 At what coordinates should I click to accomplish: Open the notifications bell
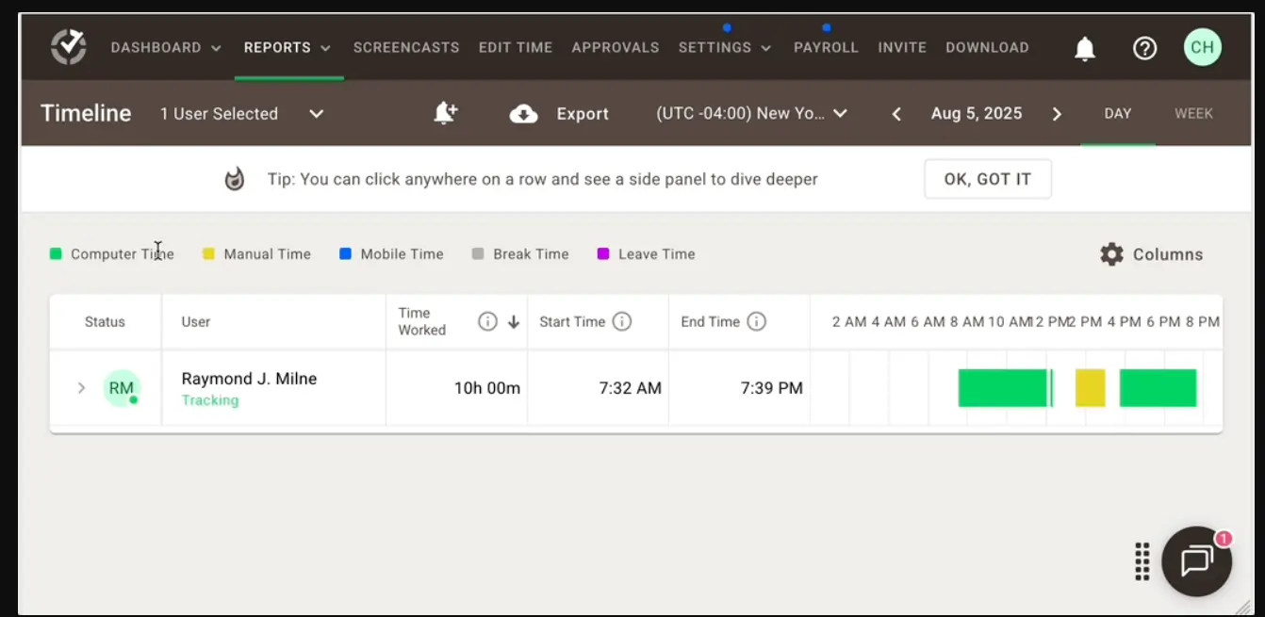point(1085,48)
